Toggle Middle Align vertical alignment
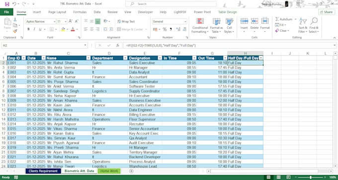The width and height of the screenshot is (338, 180). coord(92,21)
